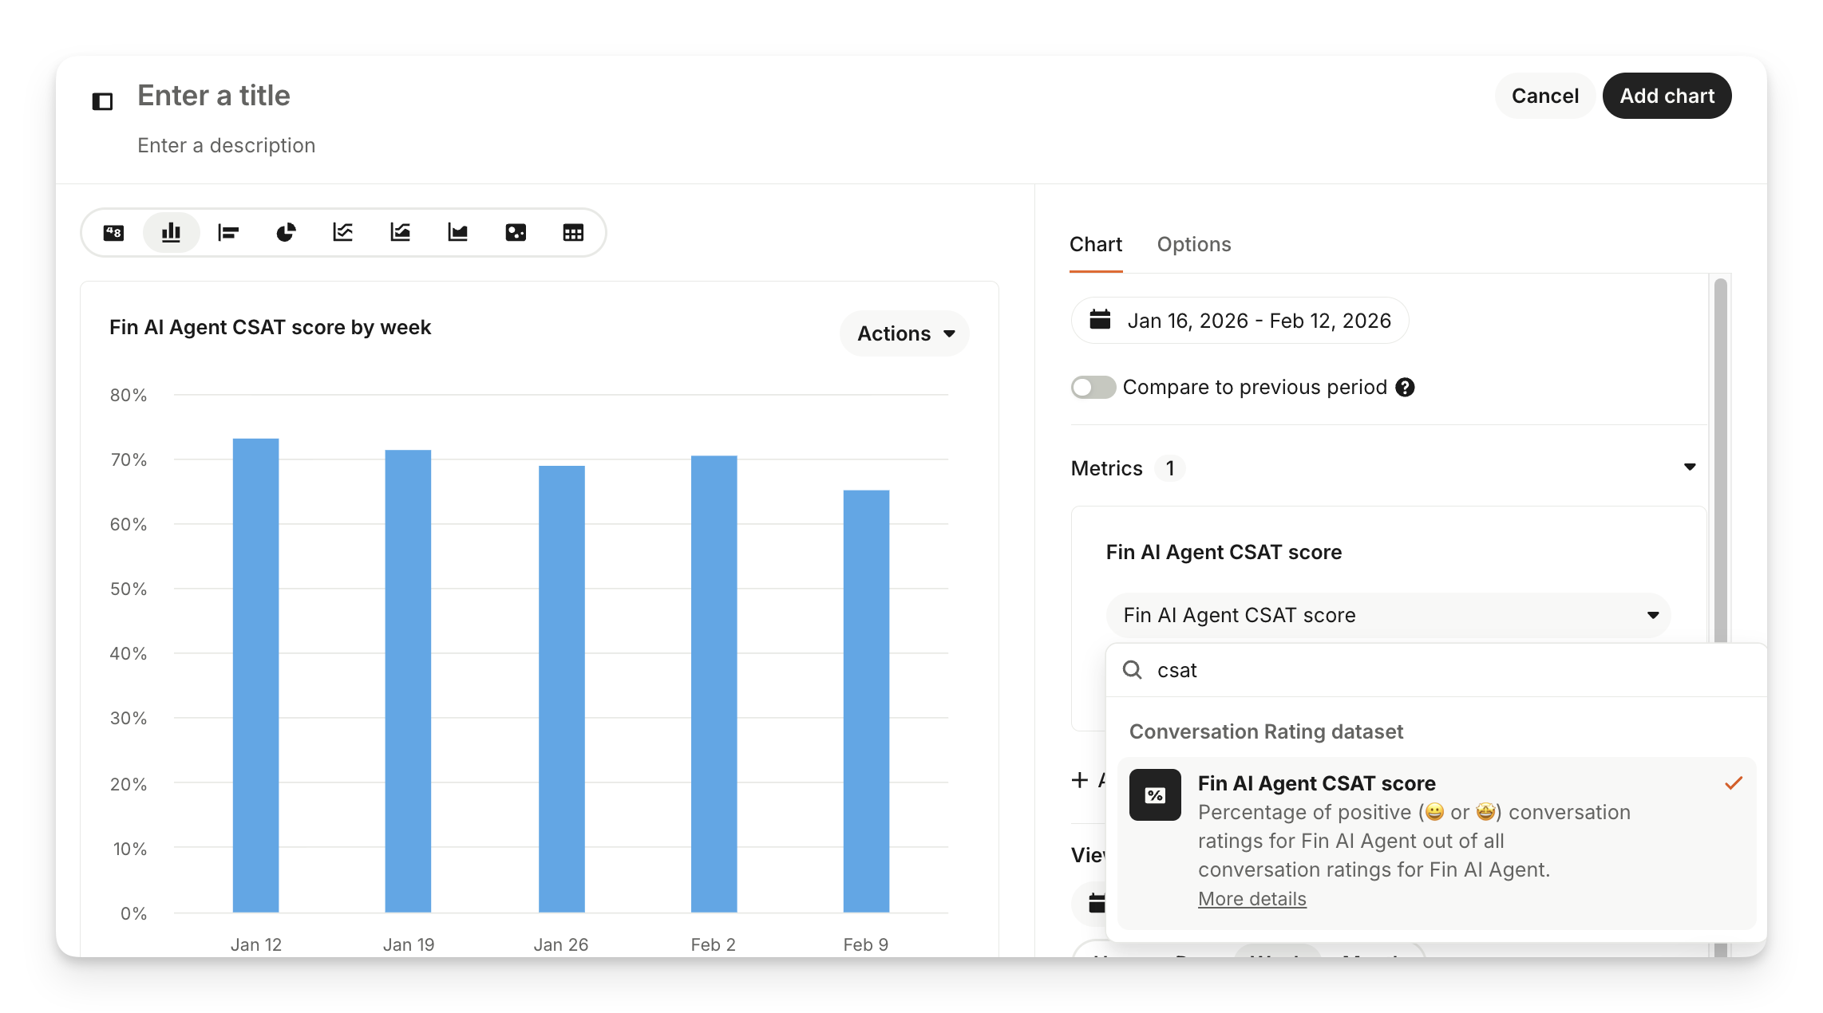Viewport: 1823px width, 1013px height.
Task: Click the help icon next to Compare
Action: click(1405, 388)
